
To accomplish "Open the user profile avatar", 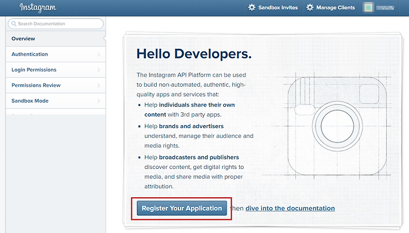I will 368,7.
